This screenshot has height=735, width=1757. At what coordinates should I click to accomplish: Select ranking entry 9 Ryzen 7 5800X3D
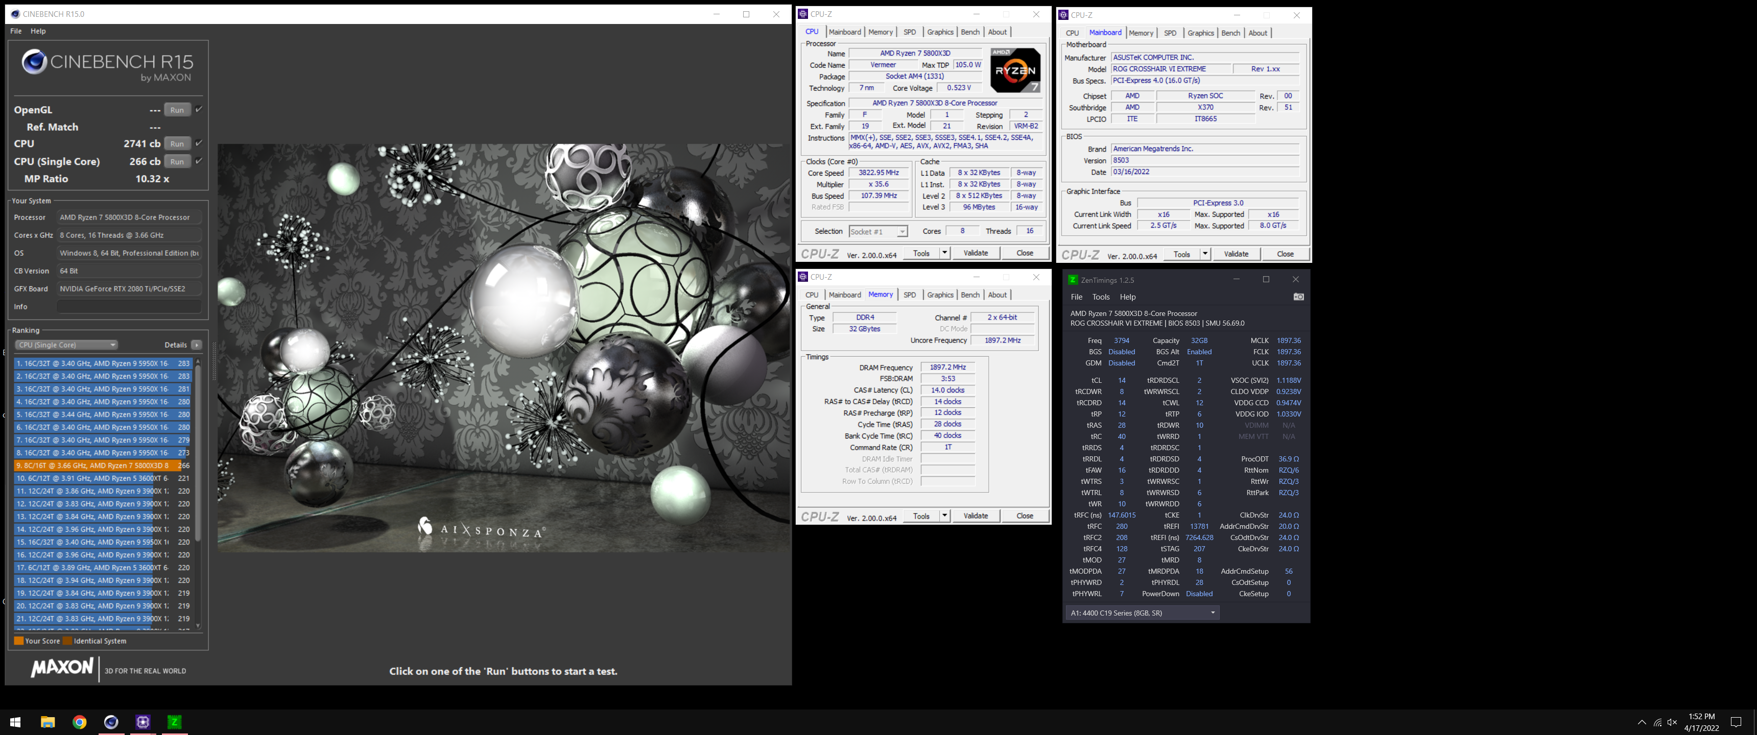103,465
